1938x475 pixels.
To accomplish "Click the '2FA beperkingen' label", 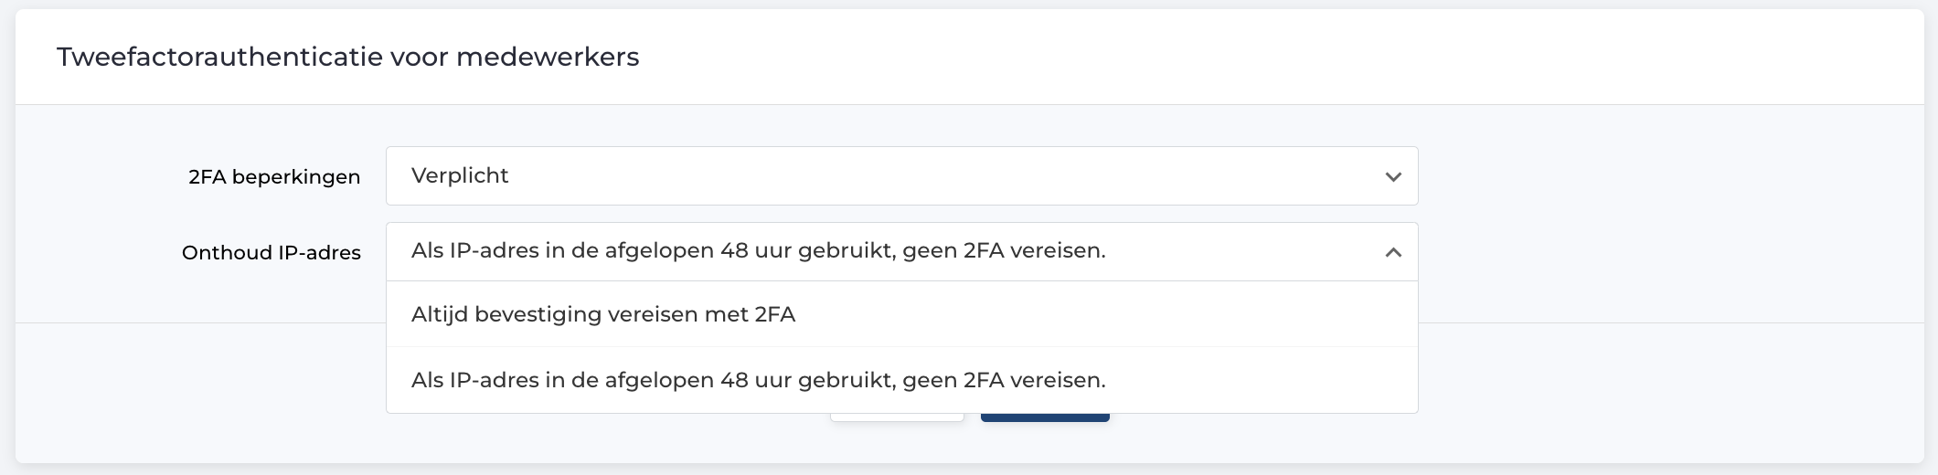I will 274,176.
